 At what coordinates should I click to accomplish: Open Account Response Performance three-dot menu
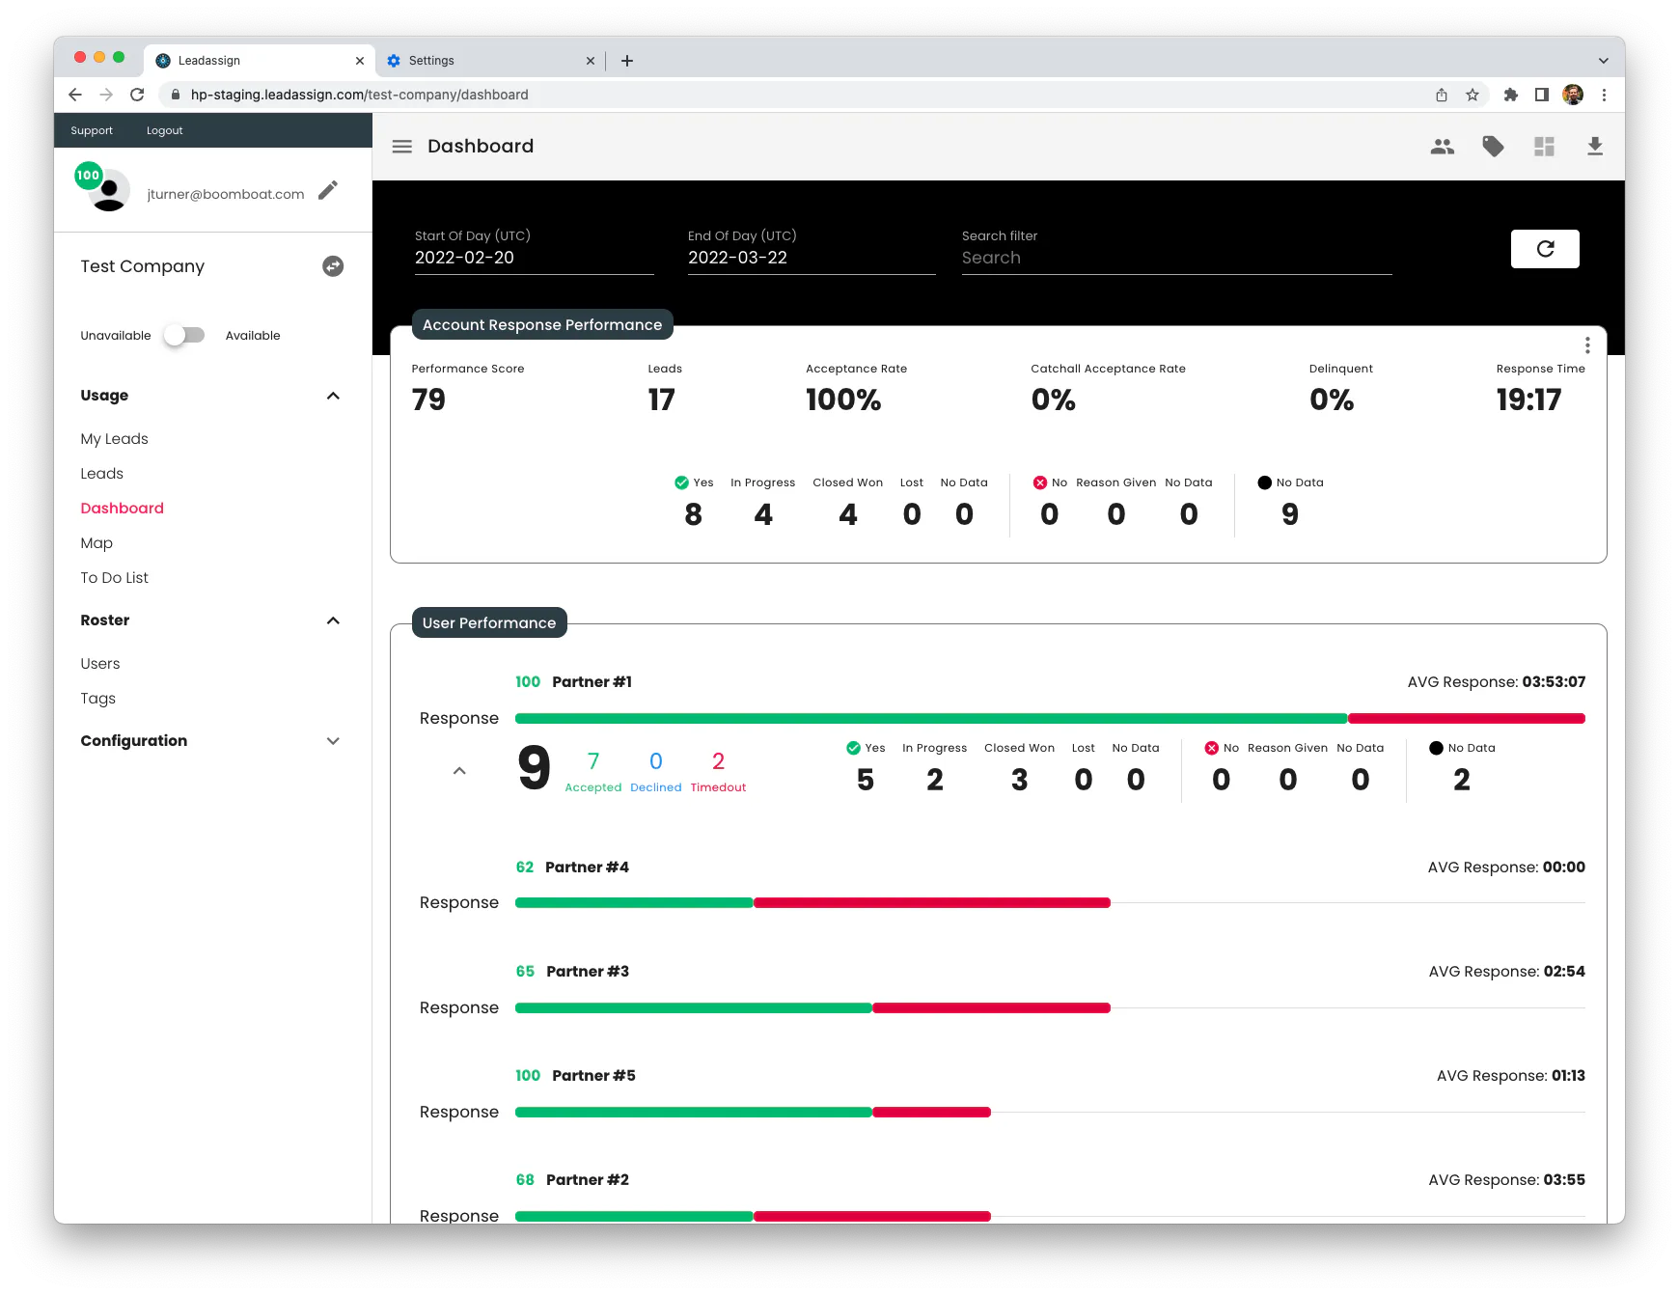coord(1587,345)
